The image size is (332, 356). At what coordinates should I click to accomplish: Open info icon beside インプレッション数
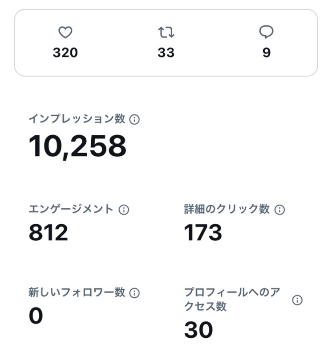(134, 119)
